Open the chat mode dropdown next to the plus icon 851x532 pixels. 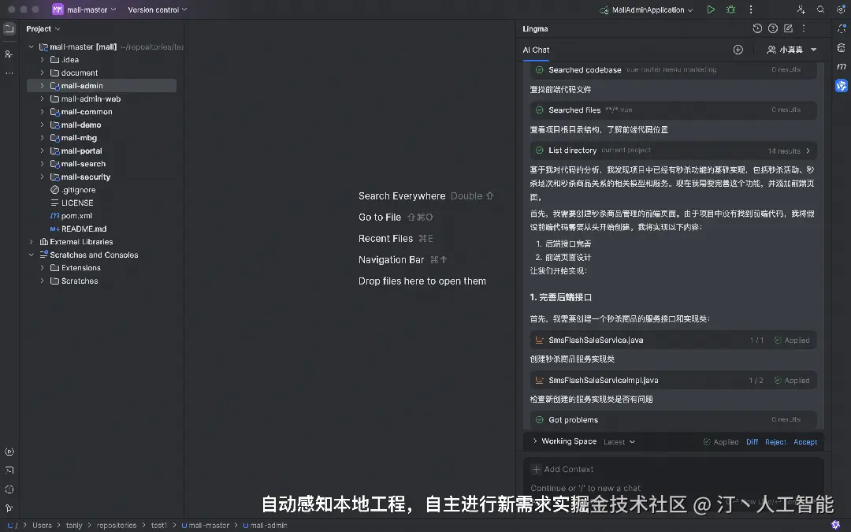[792, 50]
